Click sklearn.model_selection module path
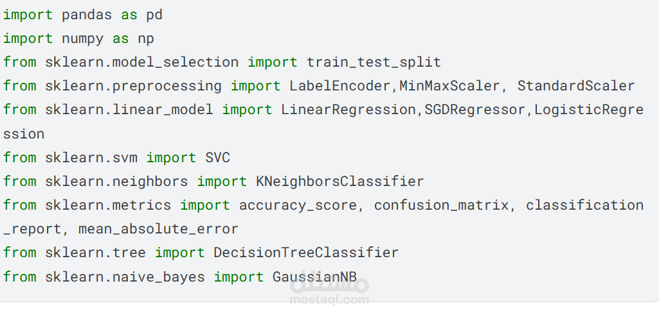The height and width of the screenshot is (313, 659). [x=142, y=62]
